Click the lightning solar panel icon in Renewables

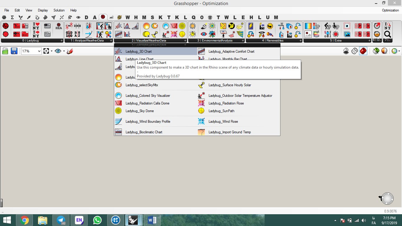point(250,26)
